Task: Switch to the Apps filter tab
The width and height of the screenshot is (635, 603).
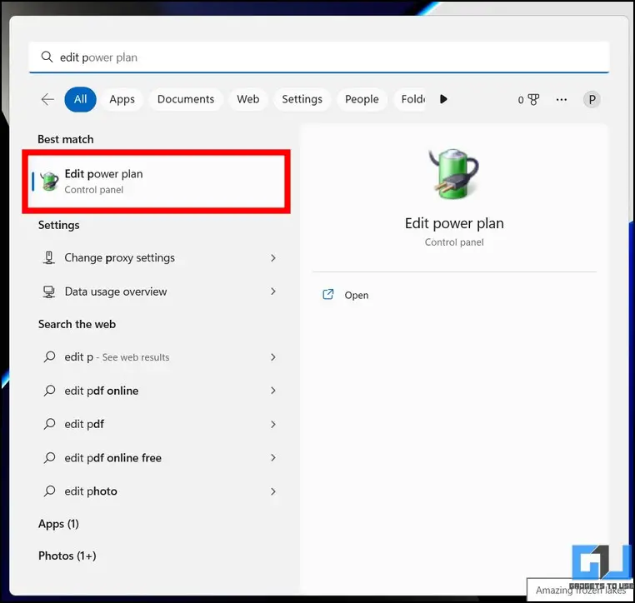Action: [x=122, y=99]
